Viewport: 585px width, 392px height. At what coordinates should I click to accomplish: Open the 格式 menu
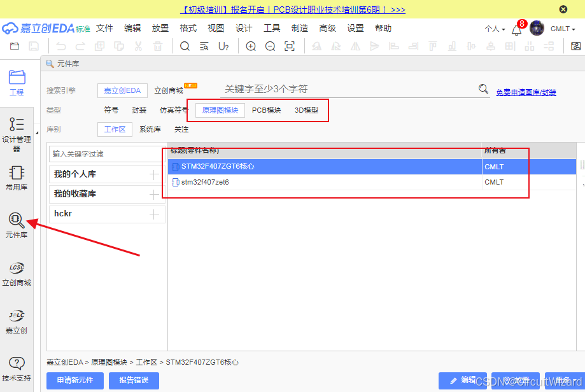[x=188, y=29]
